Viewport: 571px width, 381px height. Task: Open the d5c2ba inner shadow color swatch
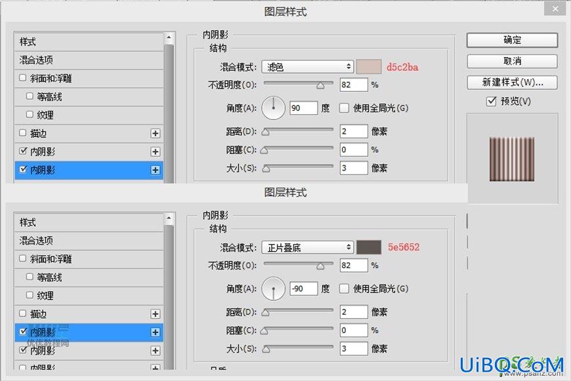coord(369,67)
